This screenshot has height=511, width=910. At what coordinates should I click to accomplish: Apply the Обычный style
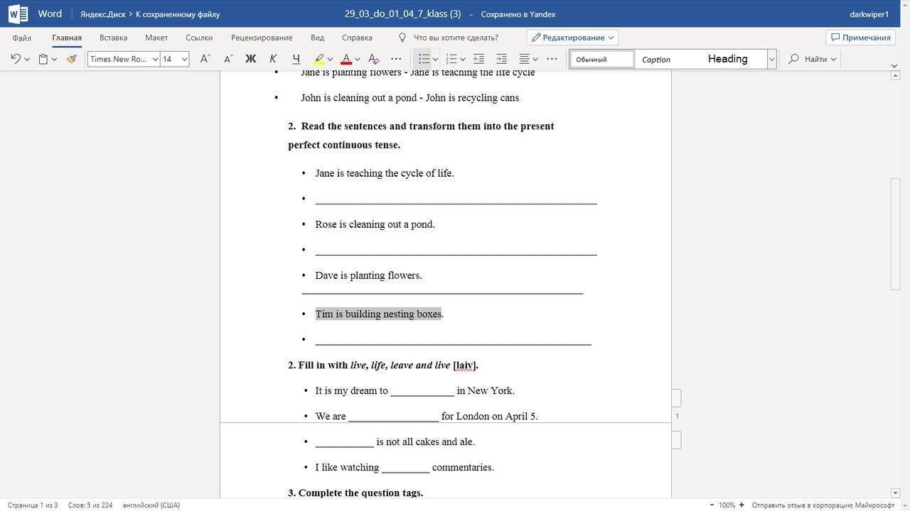[x=602, y=60]
